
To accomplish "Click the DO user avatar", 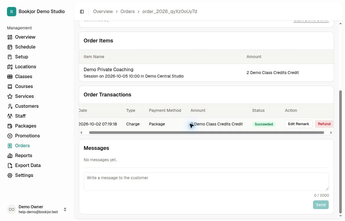I will click(x=11, y=209).
